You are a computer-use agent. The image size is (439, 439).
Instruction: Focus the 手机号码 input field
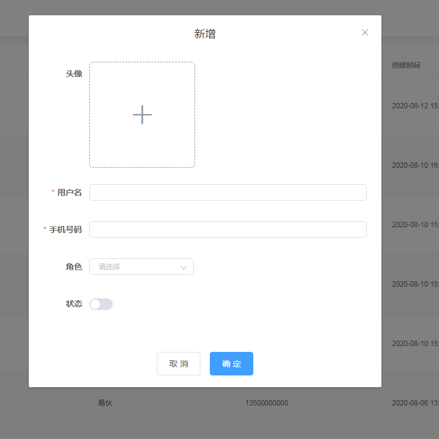point(227,230)
